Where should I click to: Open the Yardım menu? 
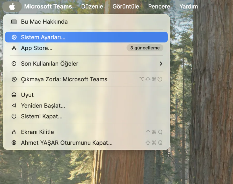point(188,6)
